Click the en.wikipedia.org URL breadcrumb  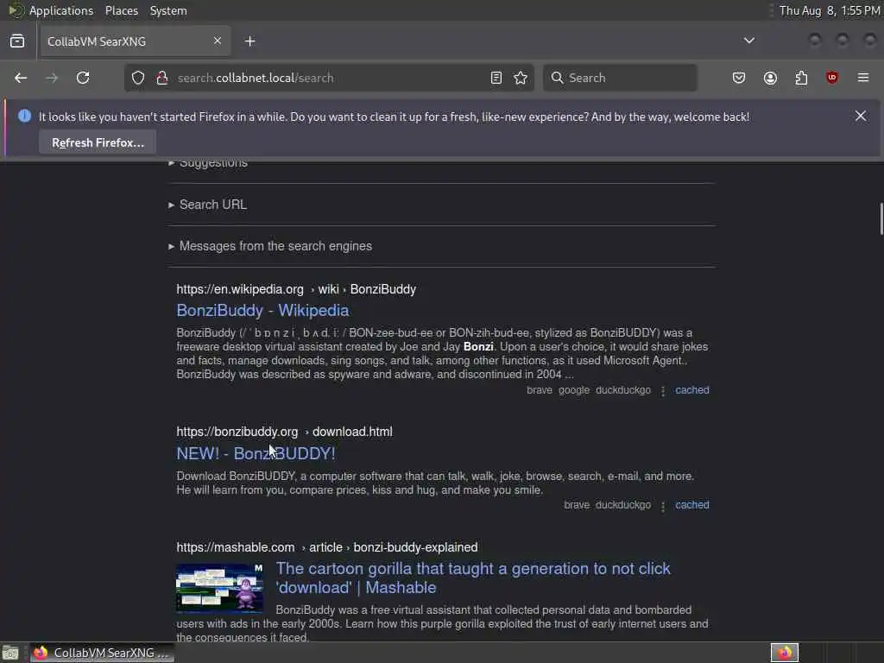[296, 289]
